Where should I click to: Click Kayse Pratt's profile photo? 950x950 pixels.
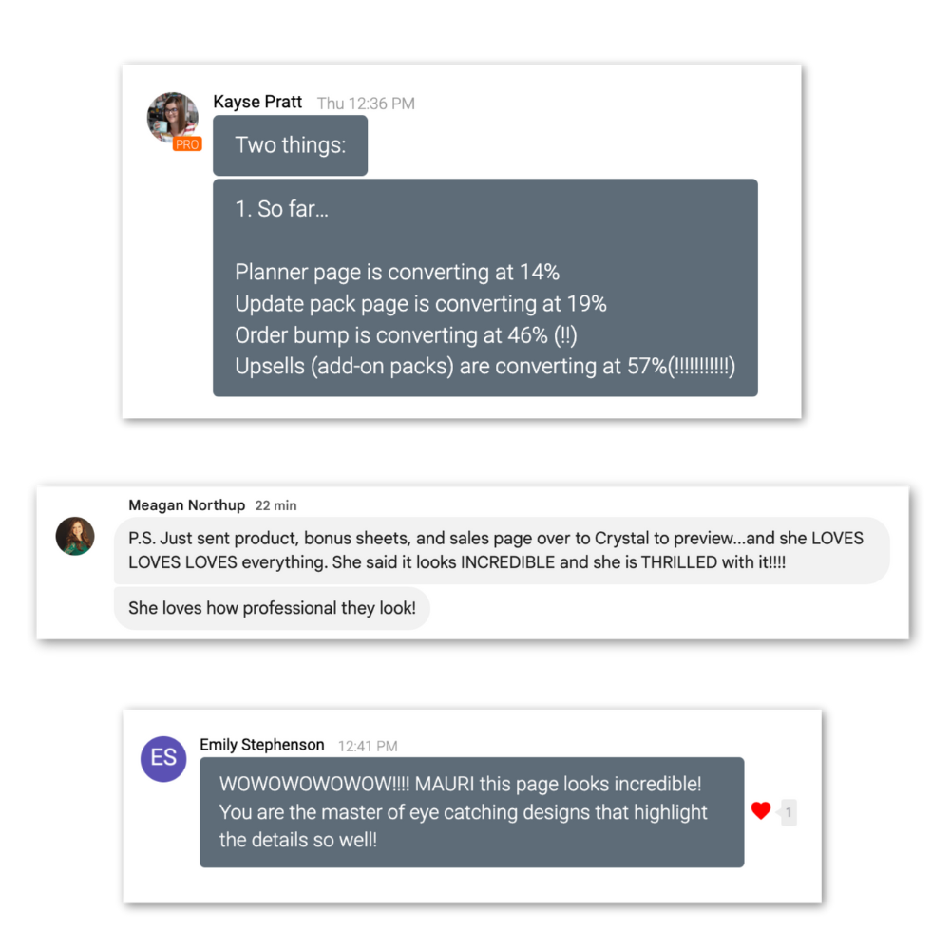(172, 117)
